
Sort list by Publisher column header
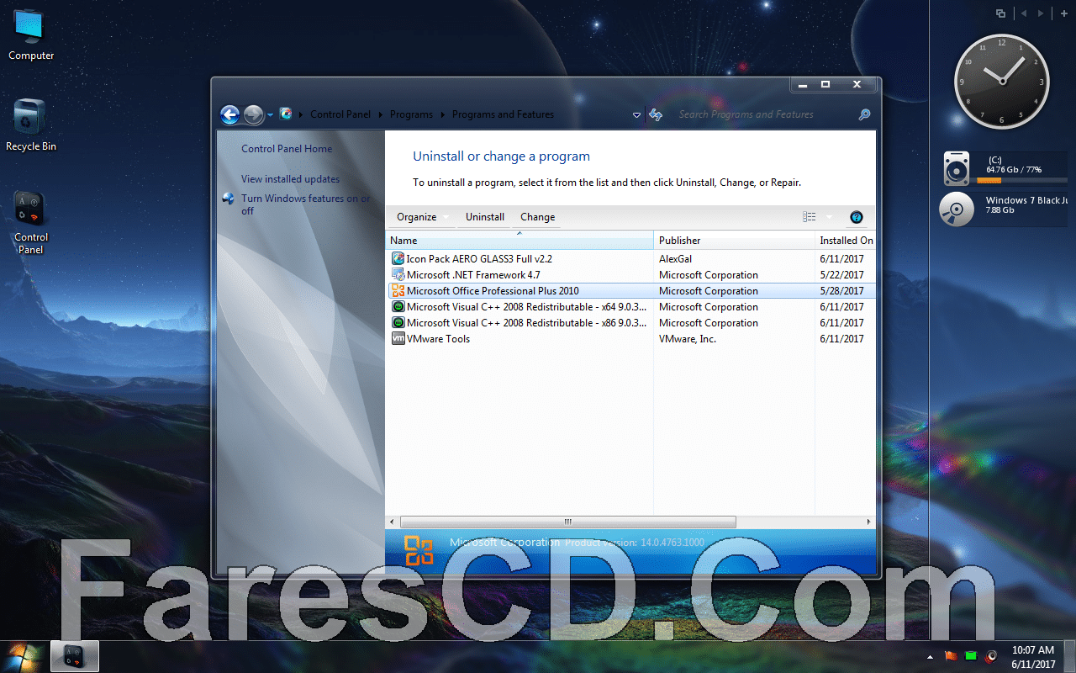pos(734,241)
